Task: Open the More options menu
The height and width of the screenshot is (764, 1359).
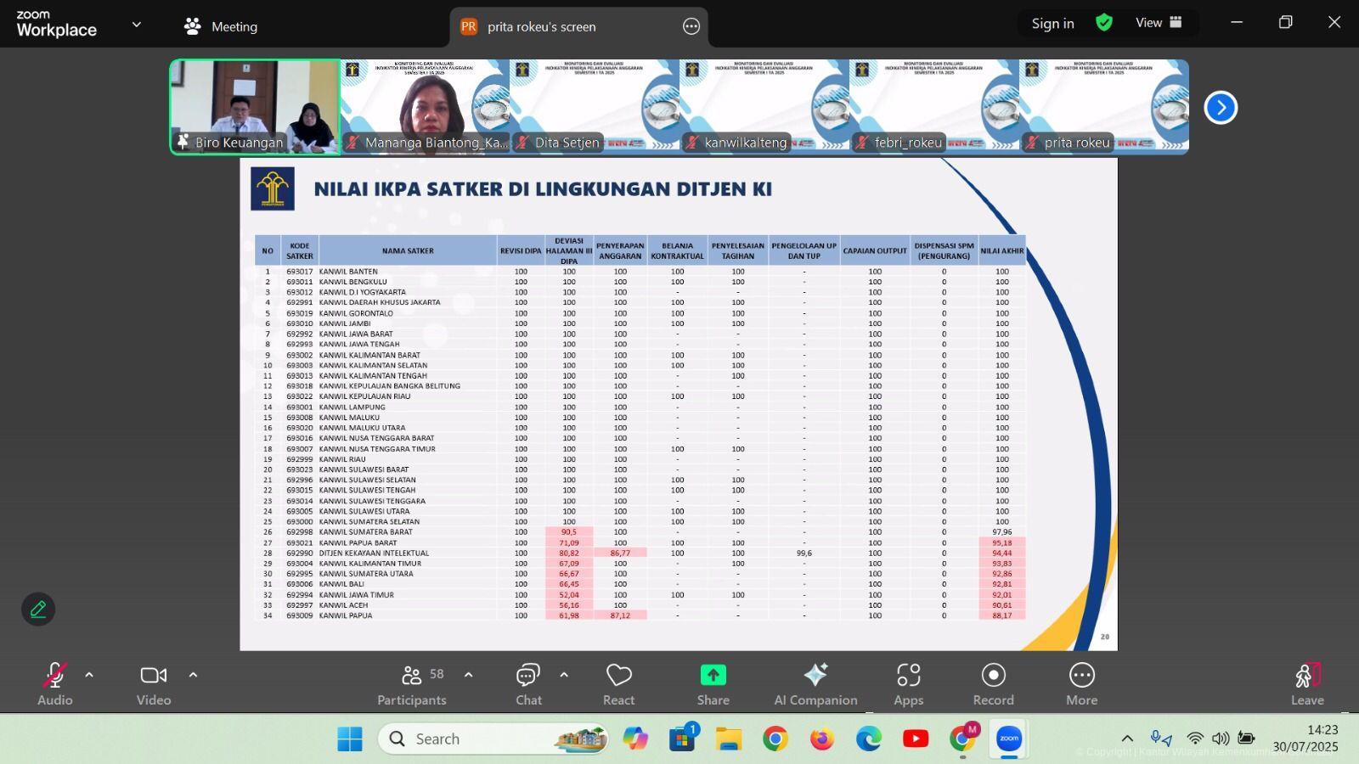Action: (x=1081, y=683)
